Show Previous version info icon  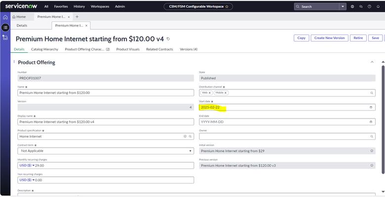click(372, 165)
